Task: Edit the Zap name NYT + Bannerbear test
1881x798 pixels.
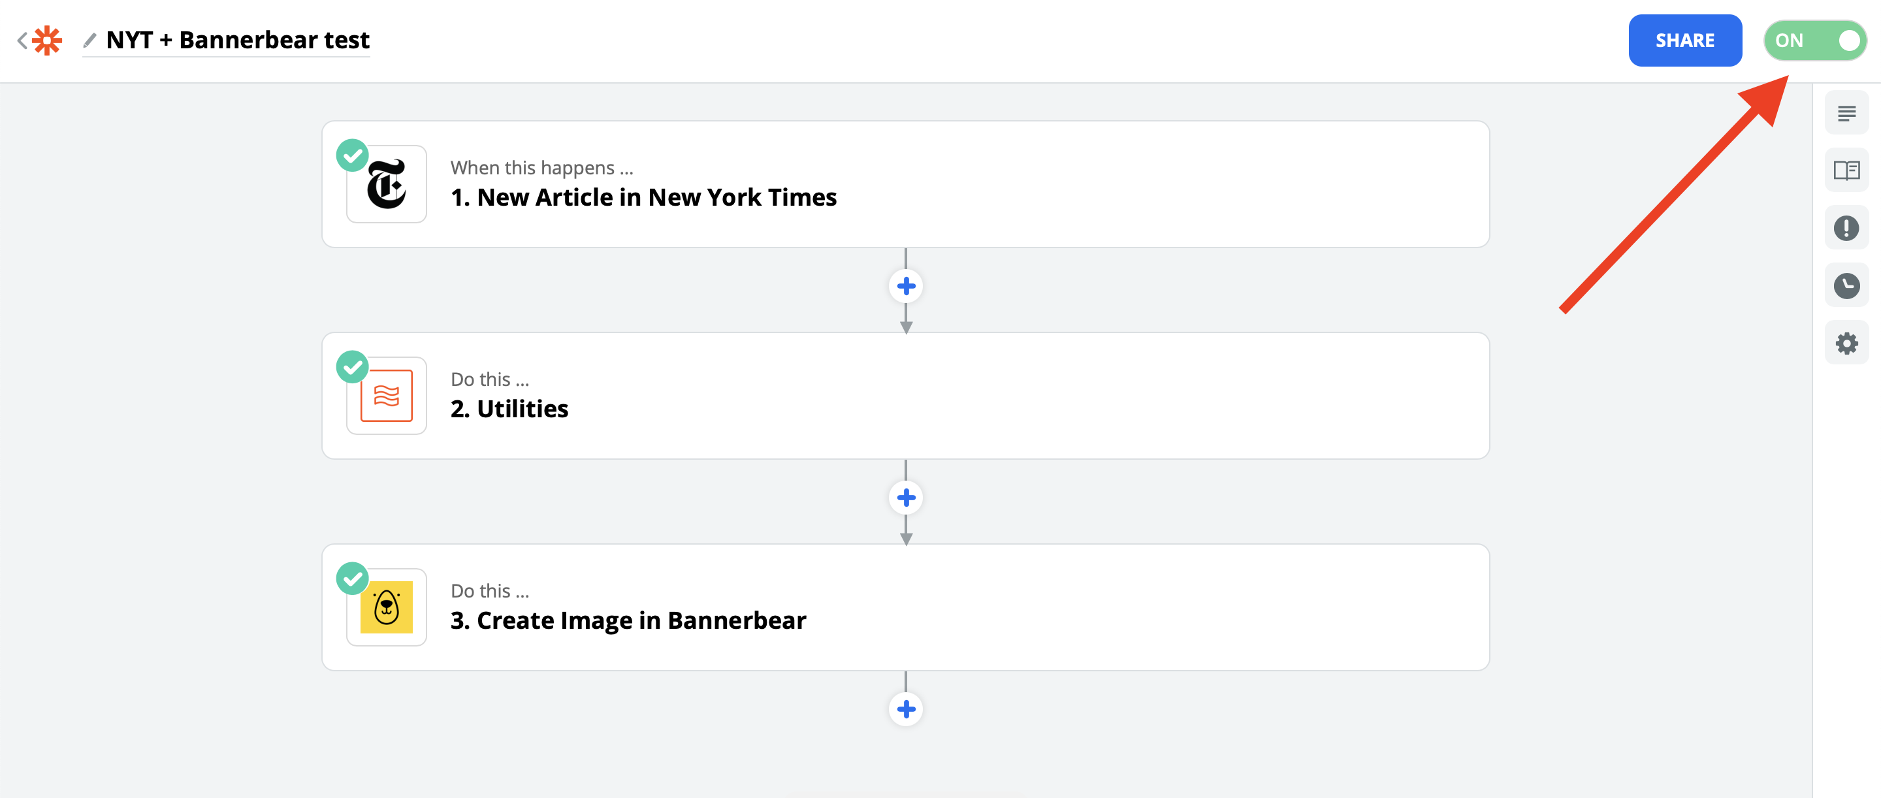Action: 237,40
